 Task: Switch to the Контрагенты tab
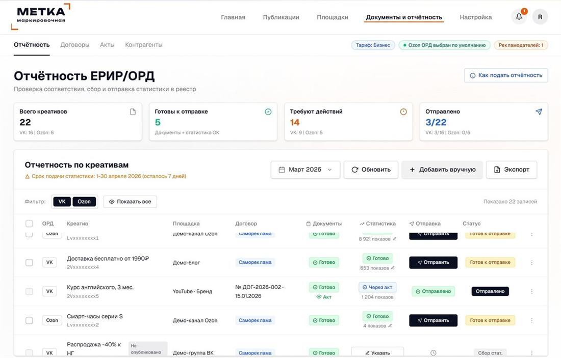pos(143,45)
